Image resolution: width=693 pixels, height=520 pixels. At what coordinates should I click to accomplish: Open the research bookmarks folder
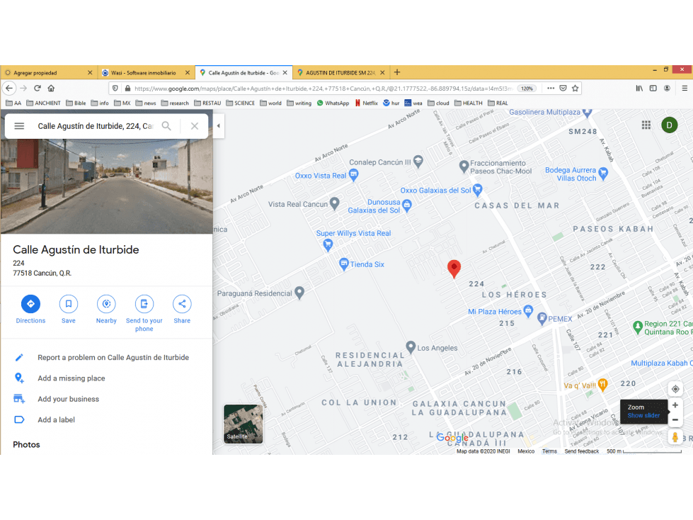[x=175, y=103]
